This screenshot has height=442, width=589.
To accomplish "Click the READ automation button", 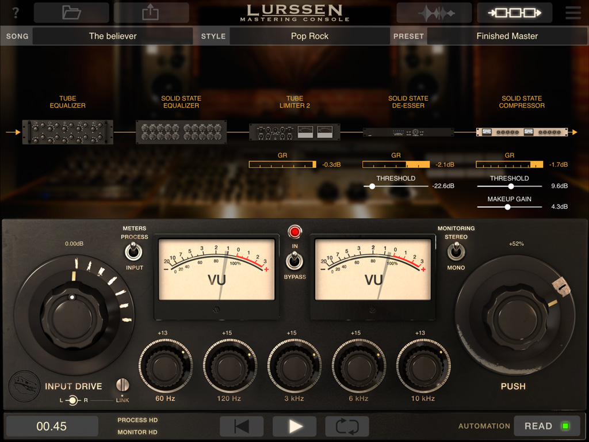I will click(546, 426).
